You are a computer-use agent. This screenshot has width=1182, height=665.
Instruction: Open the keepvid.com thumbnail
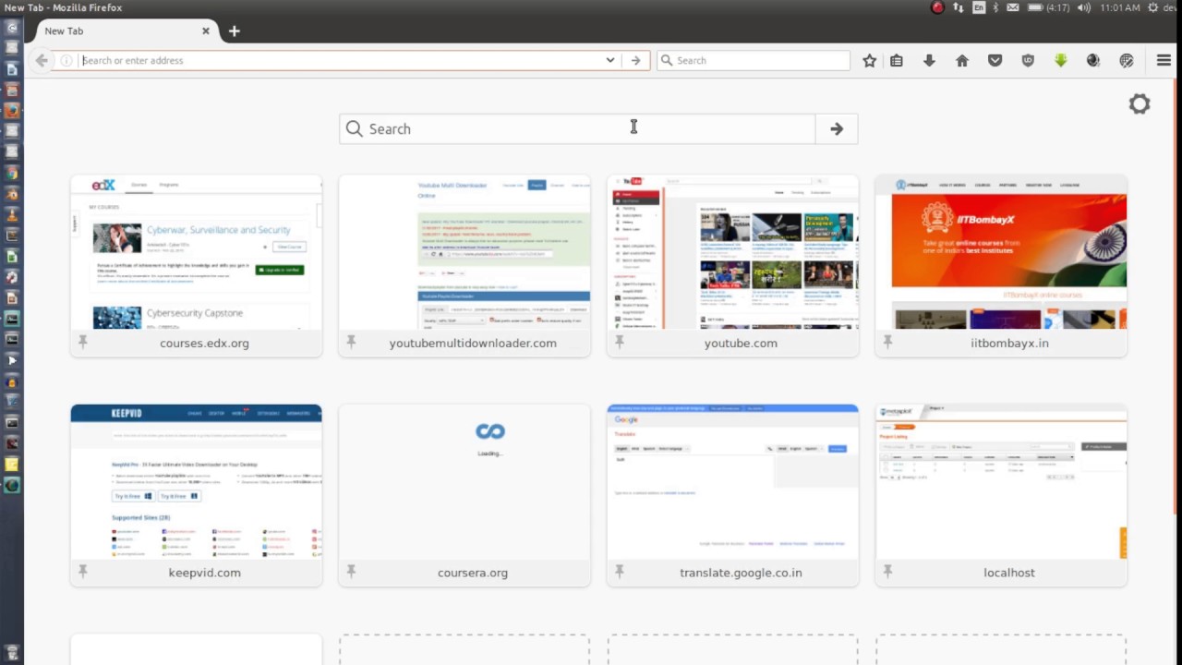tap(197, 482)
